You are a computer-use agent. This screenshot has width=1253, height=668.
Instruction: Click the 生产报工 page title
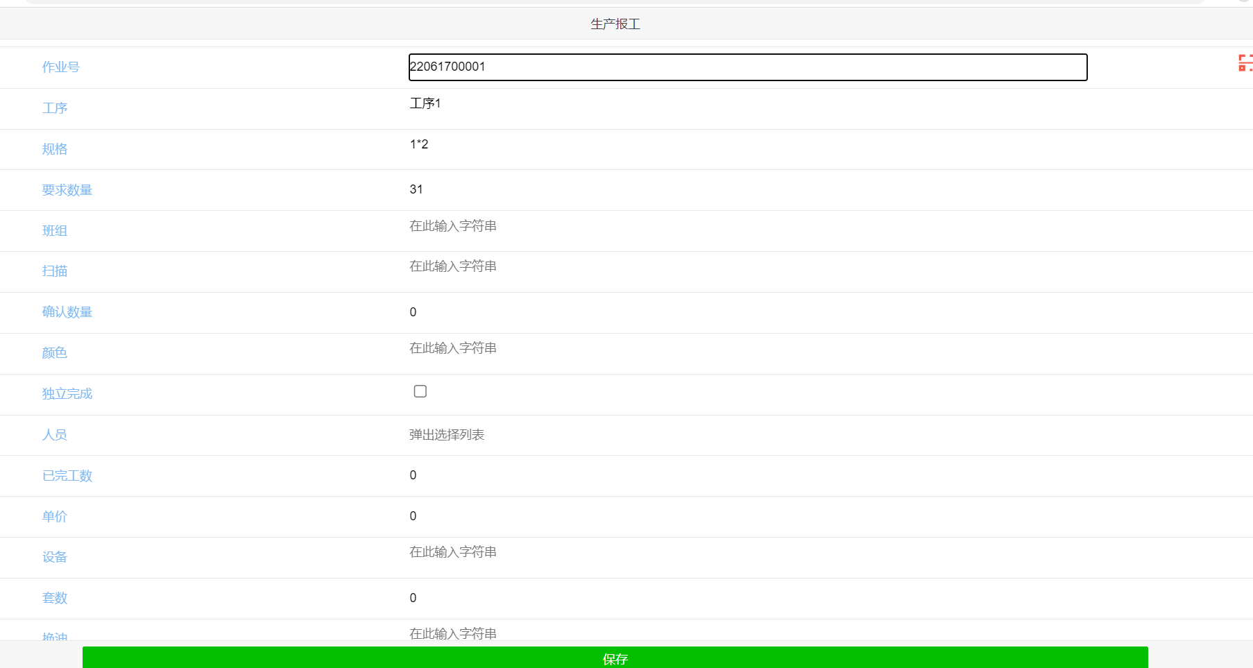[615, 24]
